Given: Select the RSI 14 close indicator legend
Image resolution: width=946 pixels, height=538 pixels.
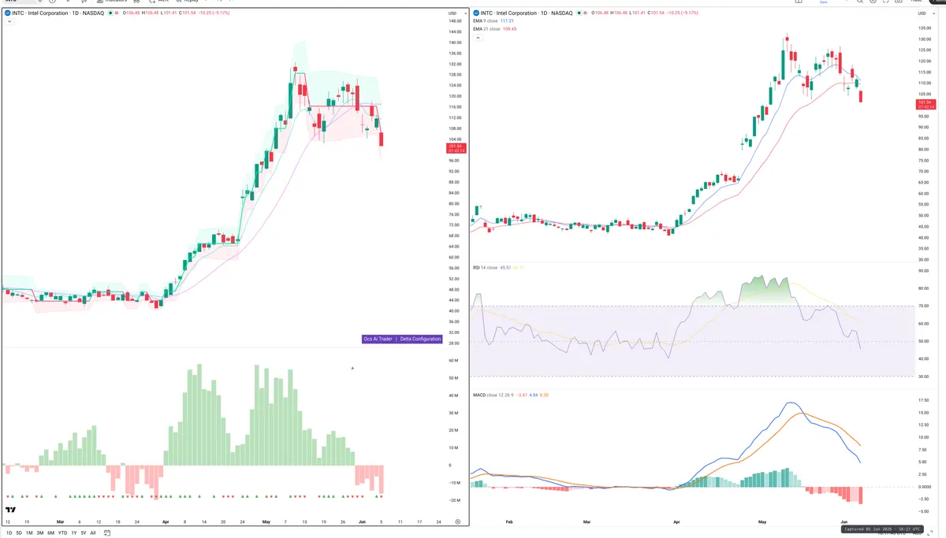Looking at the screenshot, I should (485, 268).
